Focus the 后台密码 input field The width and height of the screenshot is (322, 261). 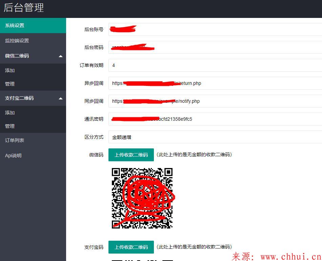click(x=215, y=47)
